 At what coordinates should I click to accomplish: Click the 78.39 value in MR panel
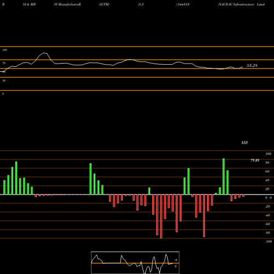255,161
